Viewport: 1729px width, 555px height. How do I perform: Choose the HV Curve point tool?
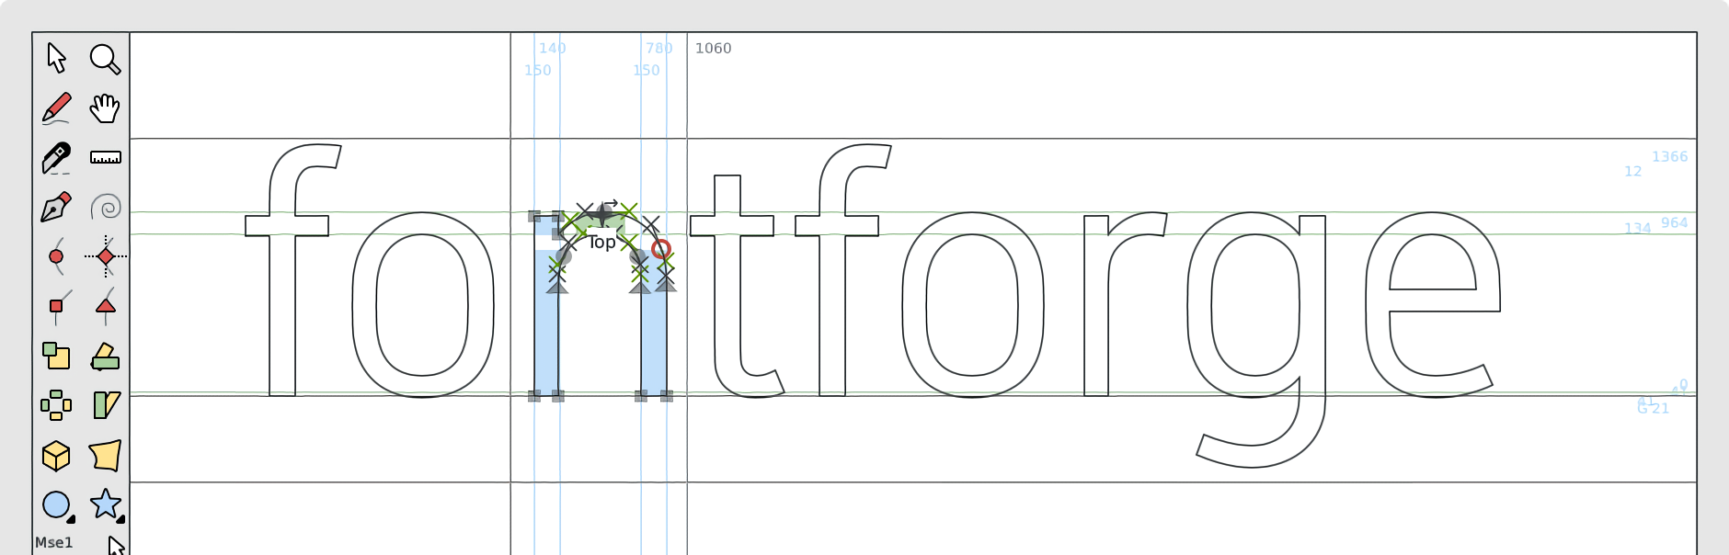[x=105, y=256]
